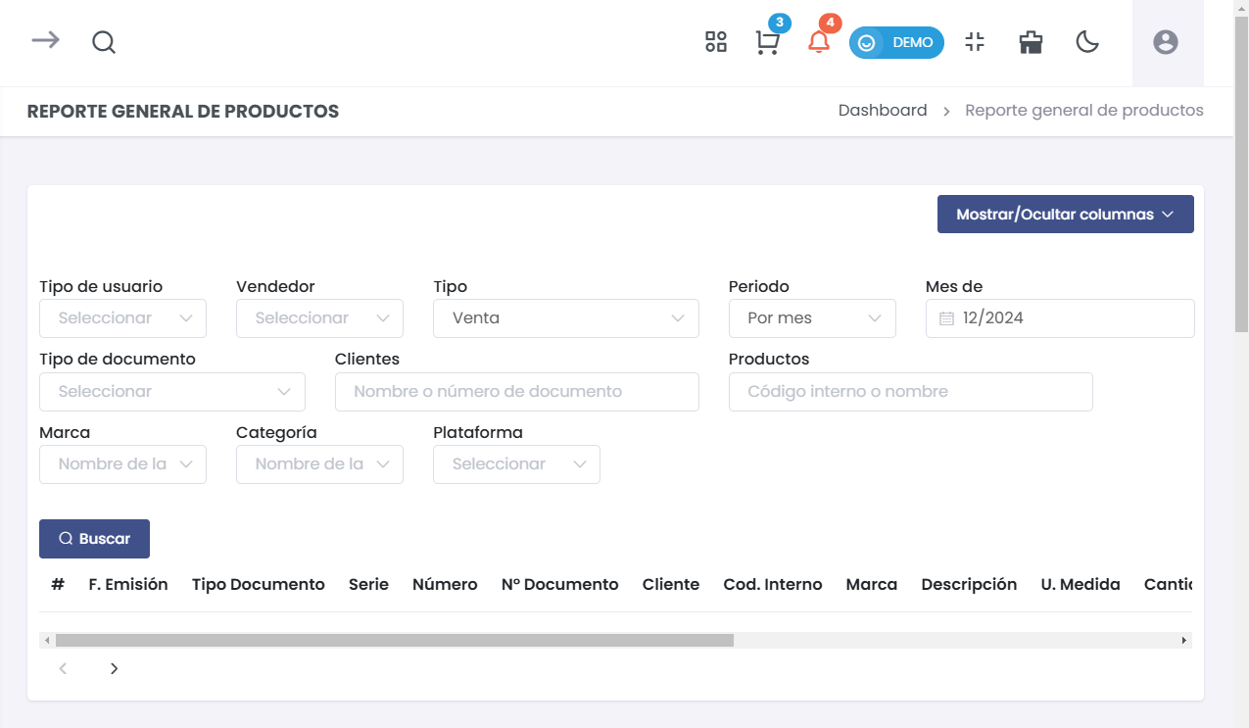Click the Mes de date field 12/2024
The image size is (1249, 728).
(1060, 318)
